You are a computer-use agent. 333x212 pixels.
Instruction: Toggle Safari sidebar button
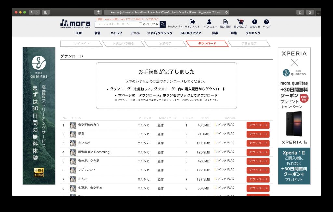click(x=46, y=12)
